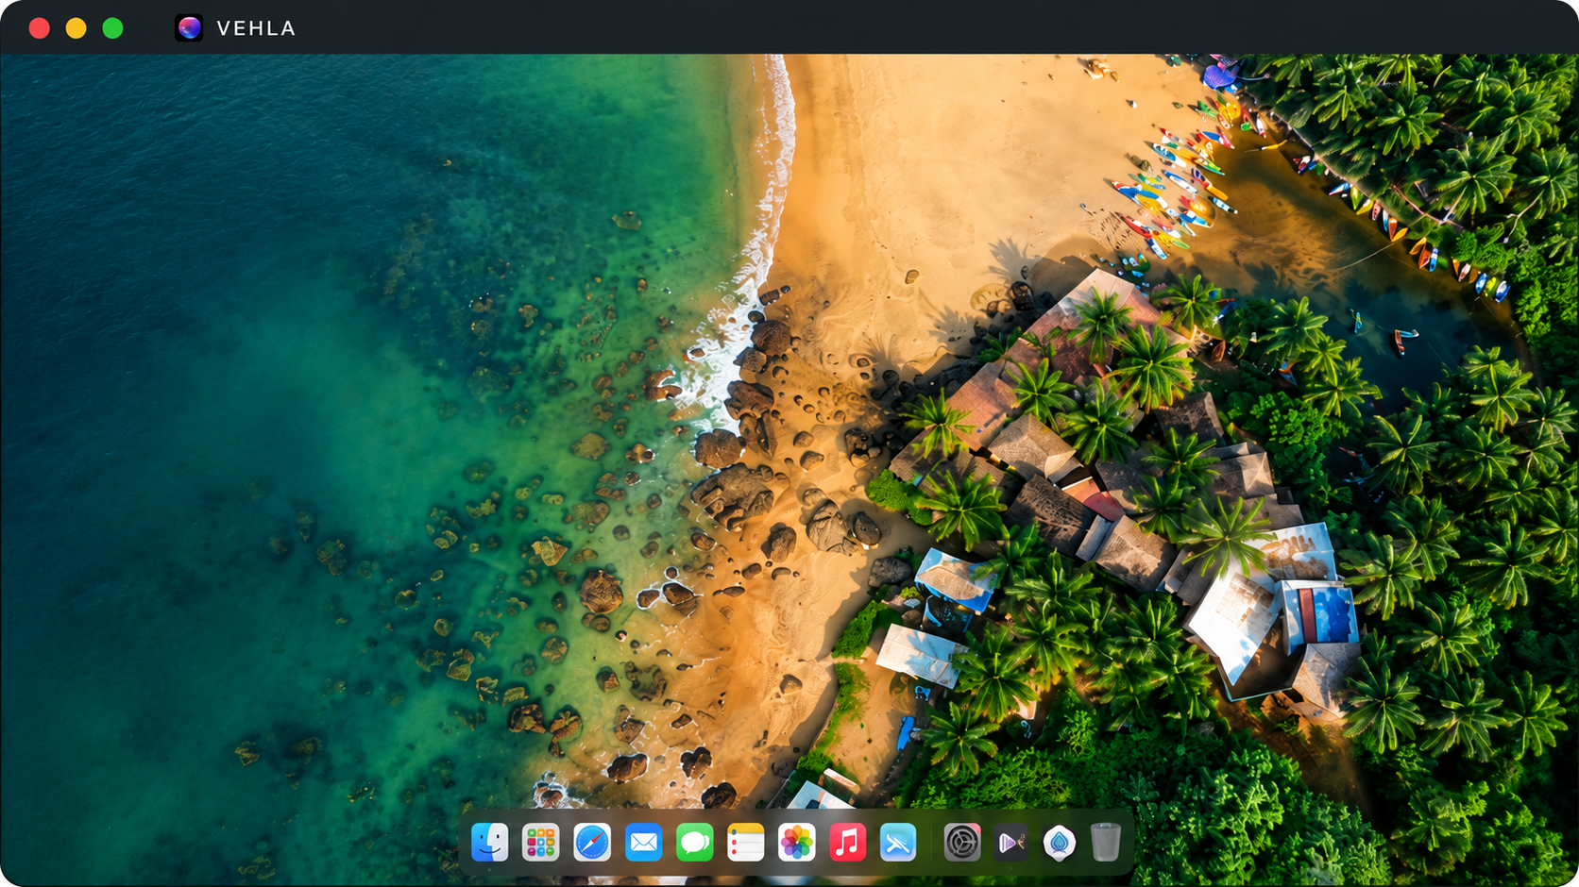Open the white droplet app in dock
Screen dimensions: 1579x887
click(1060, 842)
